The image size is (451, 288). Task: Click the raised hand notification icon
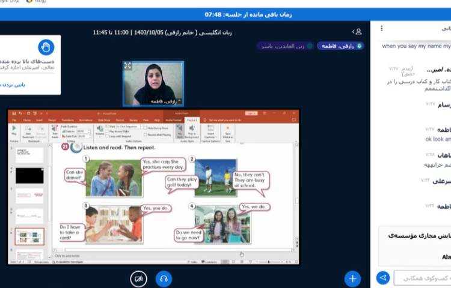click(46, 47)
